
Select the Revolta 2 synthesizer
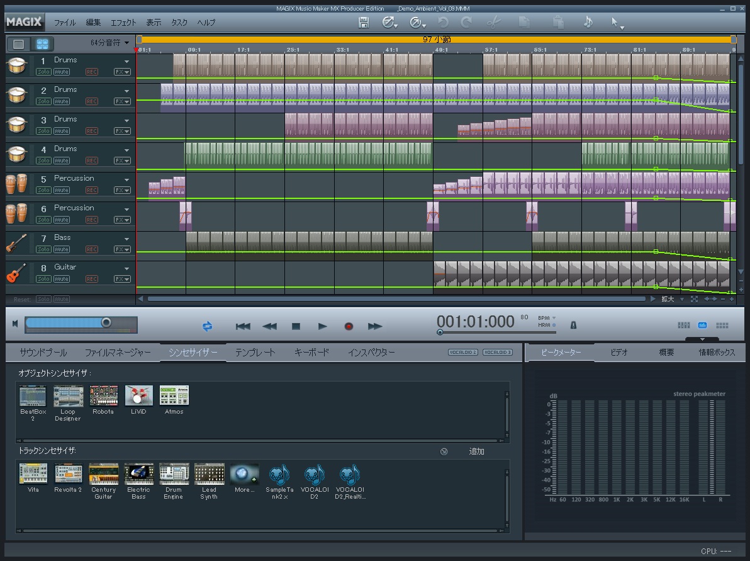click(x=68, y=478)
